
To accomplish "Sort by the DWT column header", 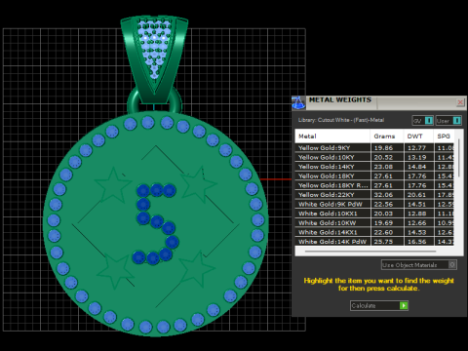I will (x=418, y=136).
